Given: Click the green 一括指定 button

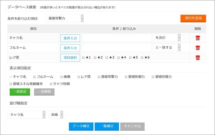Looking at the screenshot, I should pyautogui.click(x=20, y=92).
